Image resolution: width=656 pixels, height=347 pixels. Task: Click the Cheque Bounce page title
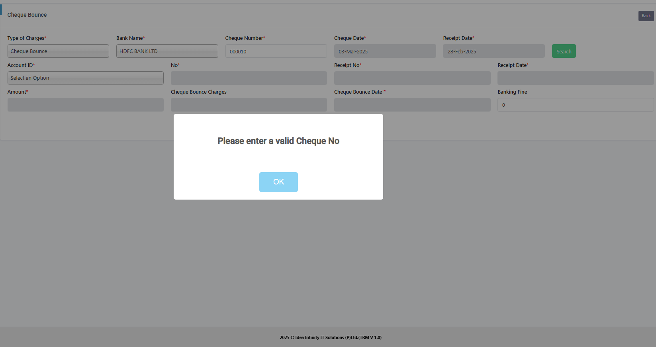(27, 15)
